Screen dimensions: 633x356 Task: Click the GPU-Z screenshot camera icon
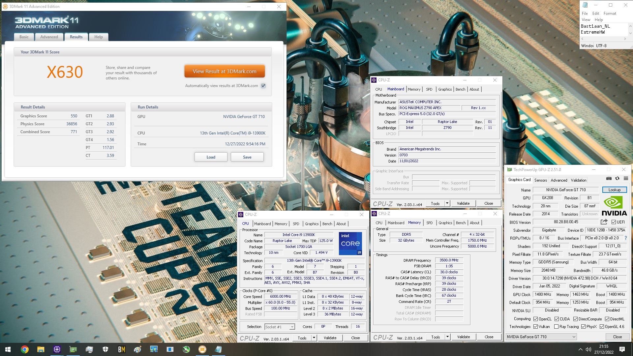(609, 178)
